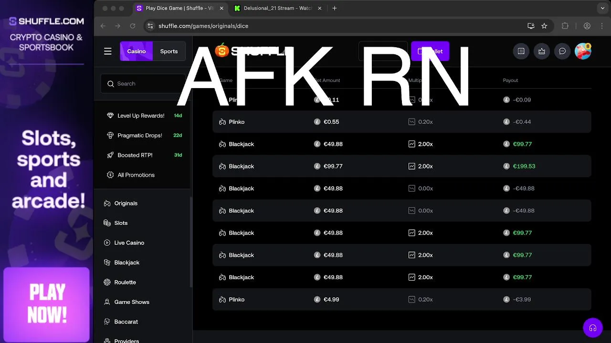Close the Delusional_21 Stream tab
611x343 pixels.
coord(320,8)
